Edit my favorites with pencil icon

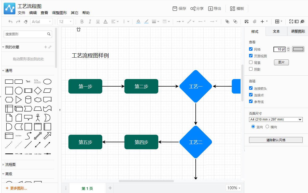click(50, 47)
